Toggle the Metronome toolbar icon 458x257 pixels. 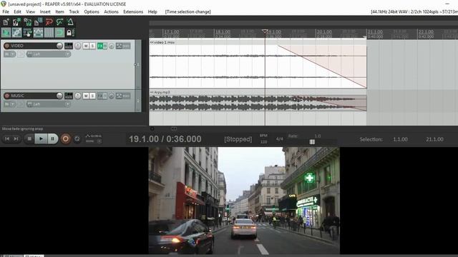pyautogui.click(x=70, y=22)
